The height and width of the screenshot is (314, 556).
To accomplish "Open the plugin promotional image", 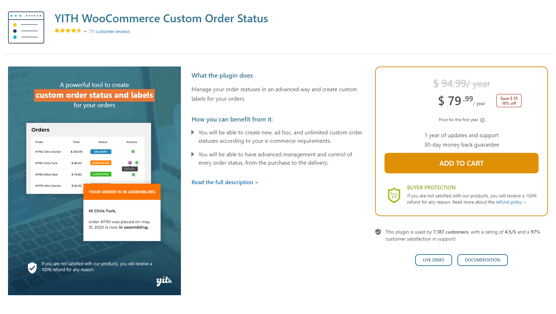I will (x=94, y=181).
